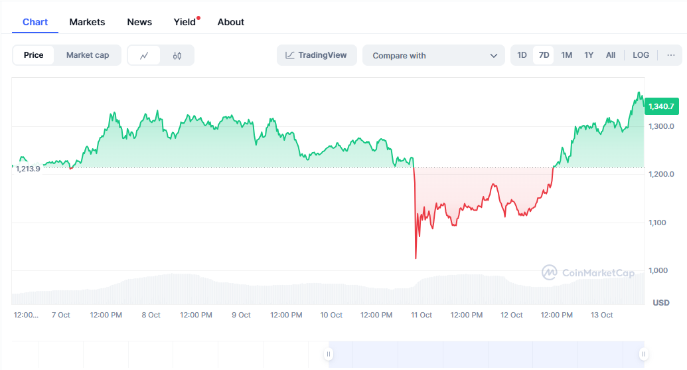Open the Markets tab
The width and height of the screenshot is (687, 370).
tap(87, 22)
